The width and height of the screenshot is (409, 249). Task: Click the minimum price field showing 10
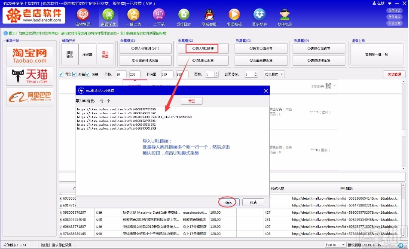121,74
